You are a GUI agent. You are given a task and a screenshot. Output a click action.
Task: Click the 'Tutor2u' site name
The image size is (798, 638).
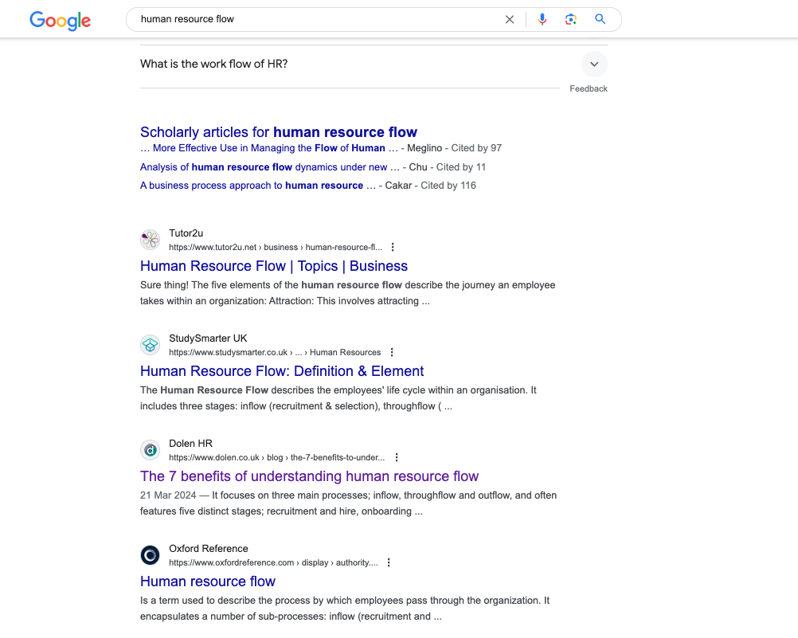coord(186,233)
